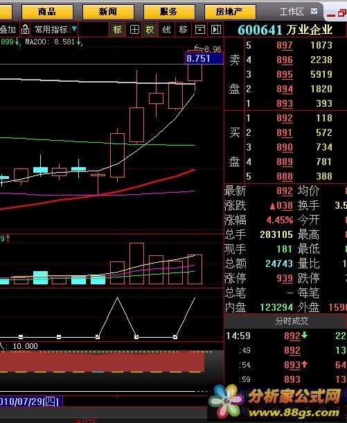Viewport: 347px width, 423px height.
Task: Click buy level 1 price 892
Action: tap(285, 118)
